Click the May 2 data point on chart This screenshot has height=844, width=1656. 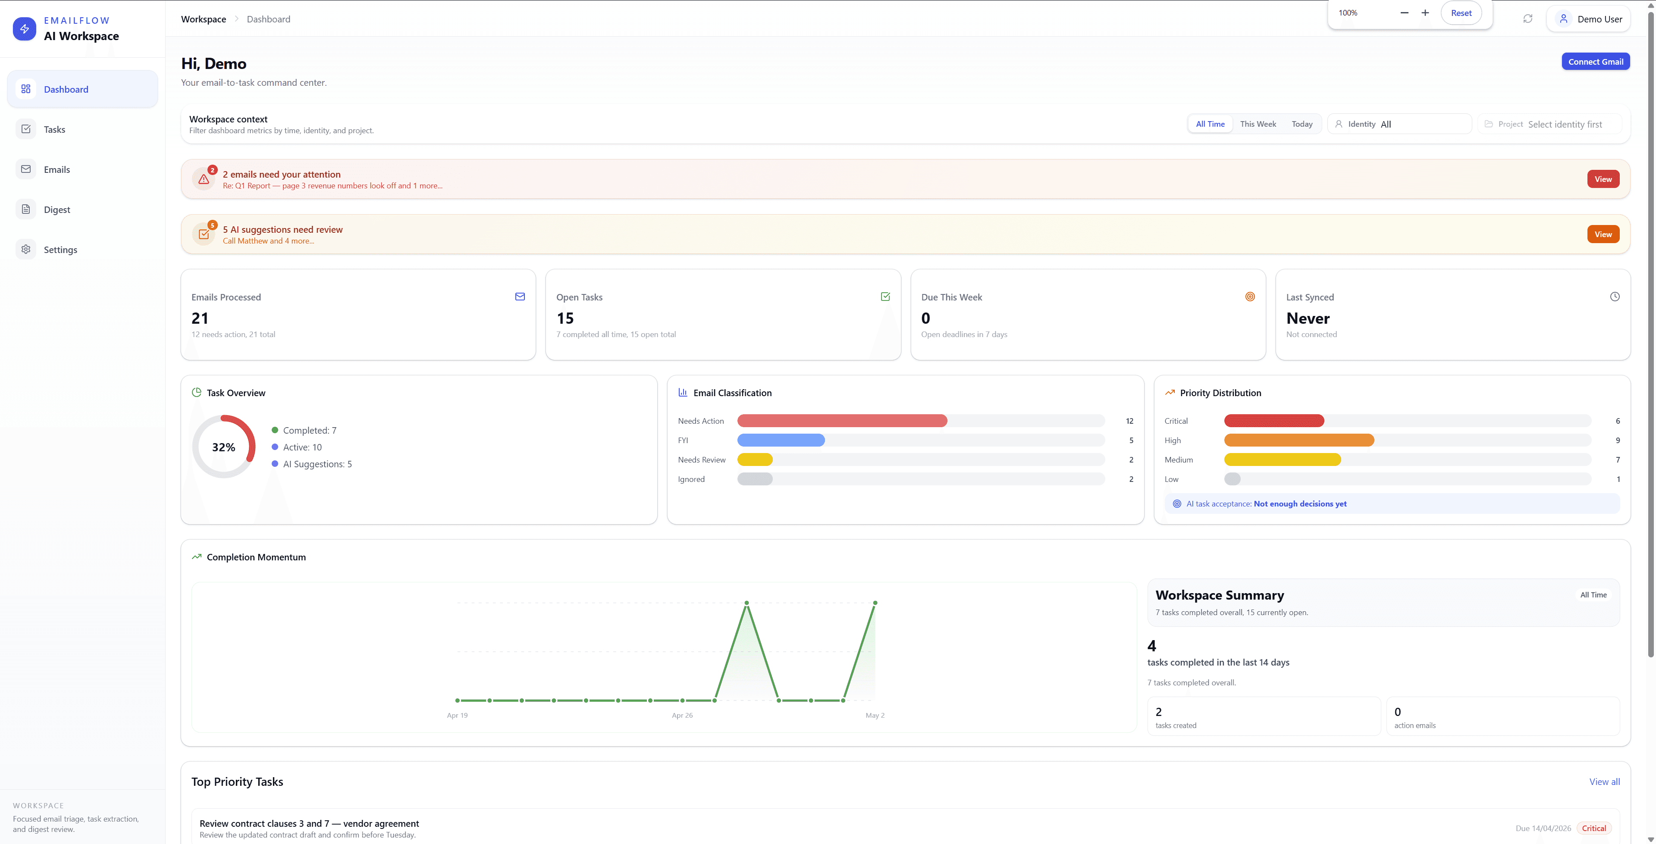(875, 603)
